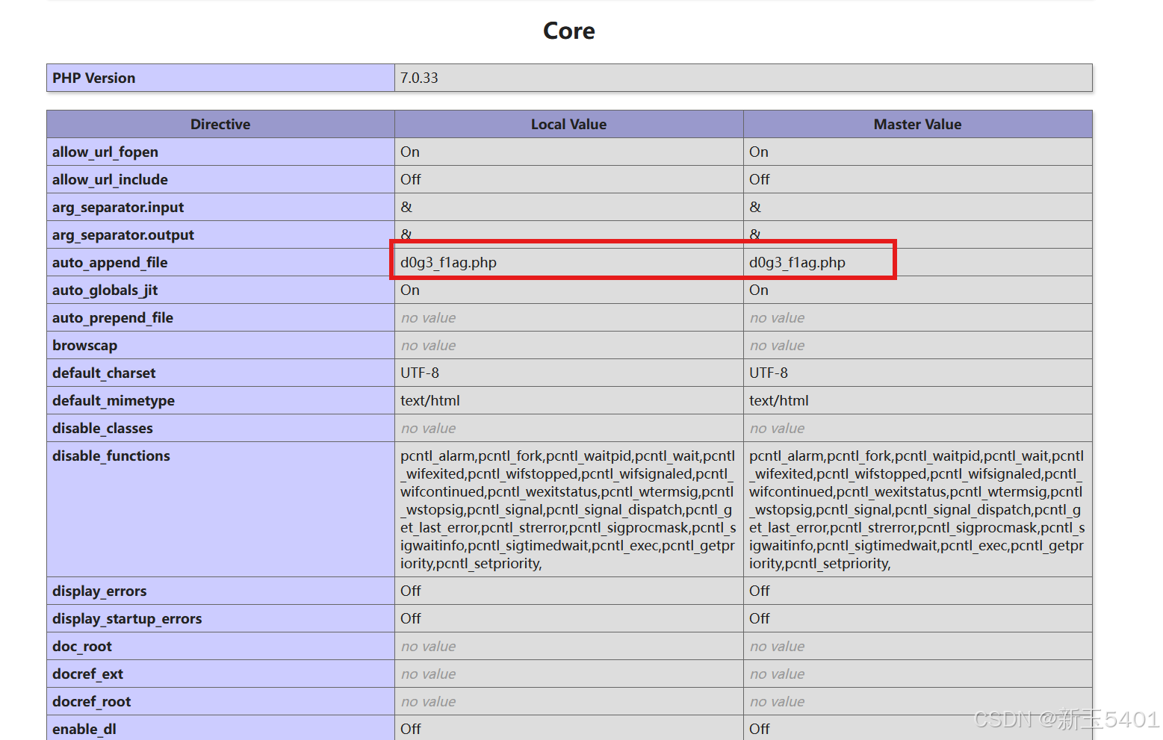Viewport: 1163px width, 740px height.
Task: Select the doc_root directive name
Action: click(82, 647)
